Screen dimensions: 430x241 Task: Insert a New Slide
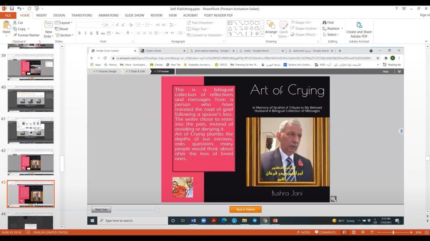(48, 28)
